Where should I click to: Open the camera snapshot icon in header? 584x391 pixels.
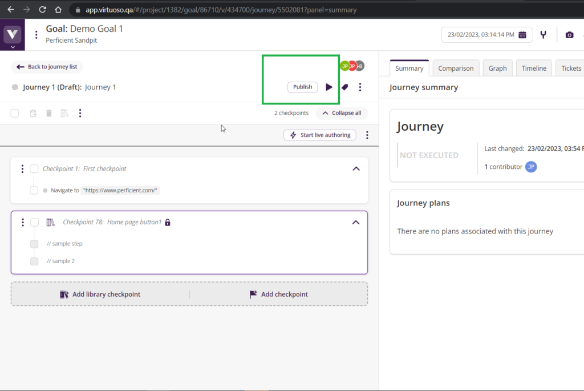(569, 35)
